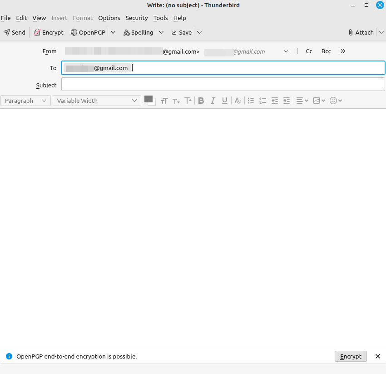
Task: Save the draft with Save button
Action: click(x=182, y=32)
